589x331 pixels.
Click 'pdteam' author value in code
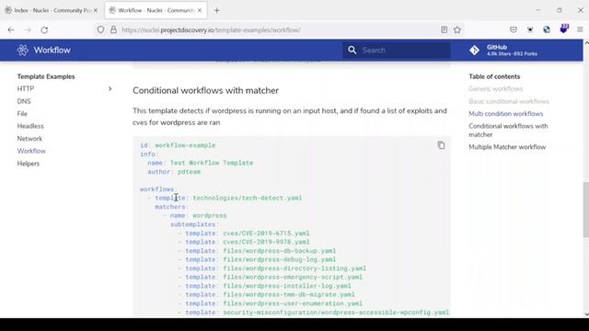tap(189, 172)
